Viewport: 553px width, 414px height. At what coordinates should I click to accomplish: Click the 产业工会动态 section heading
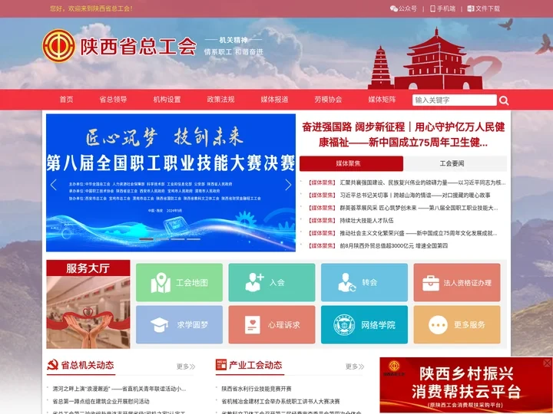point(256,365)
